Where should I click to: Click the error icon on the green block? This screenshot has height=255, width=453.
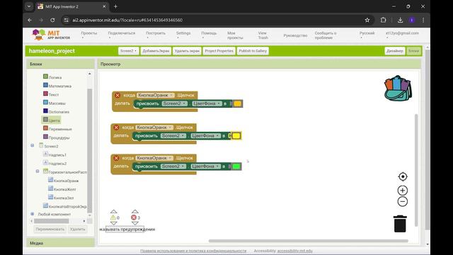click(116, 158)
